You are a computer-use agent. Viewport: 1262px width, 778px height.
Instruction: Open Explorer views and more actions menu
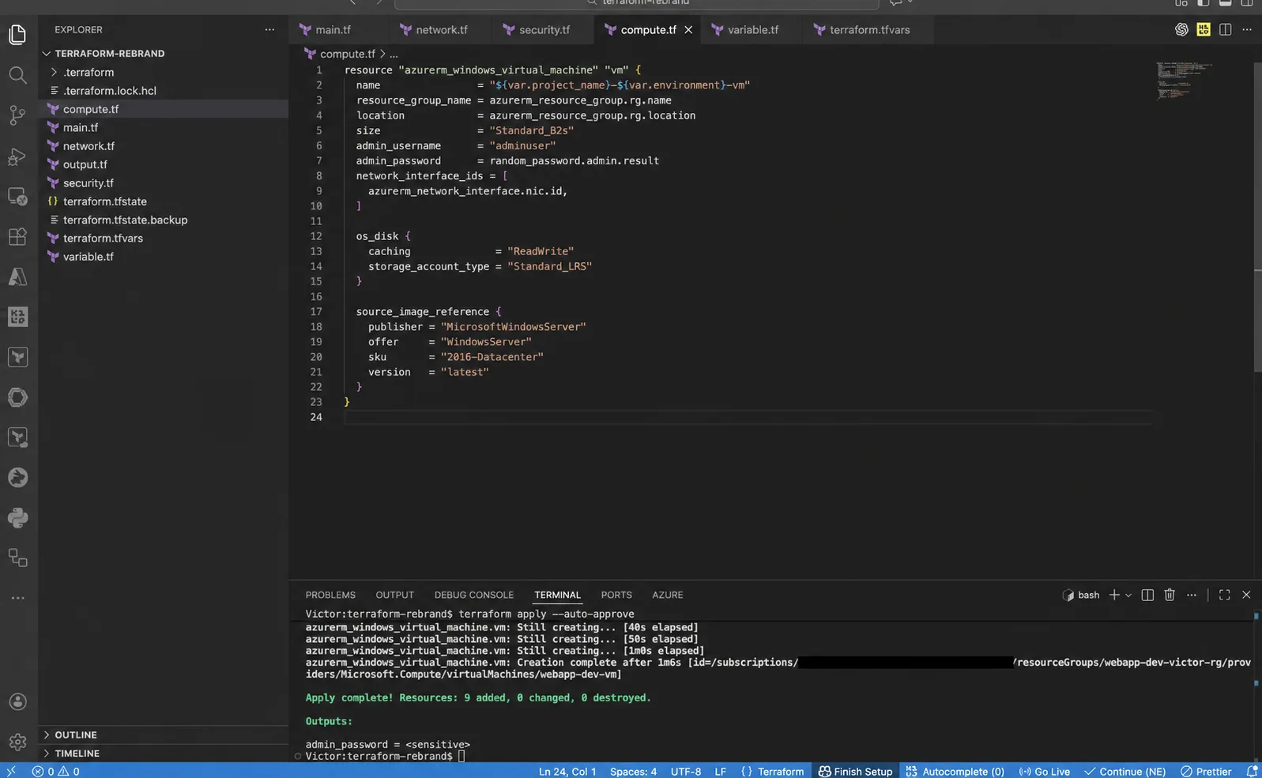pos(269,29)
